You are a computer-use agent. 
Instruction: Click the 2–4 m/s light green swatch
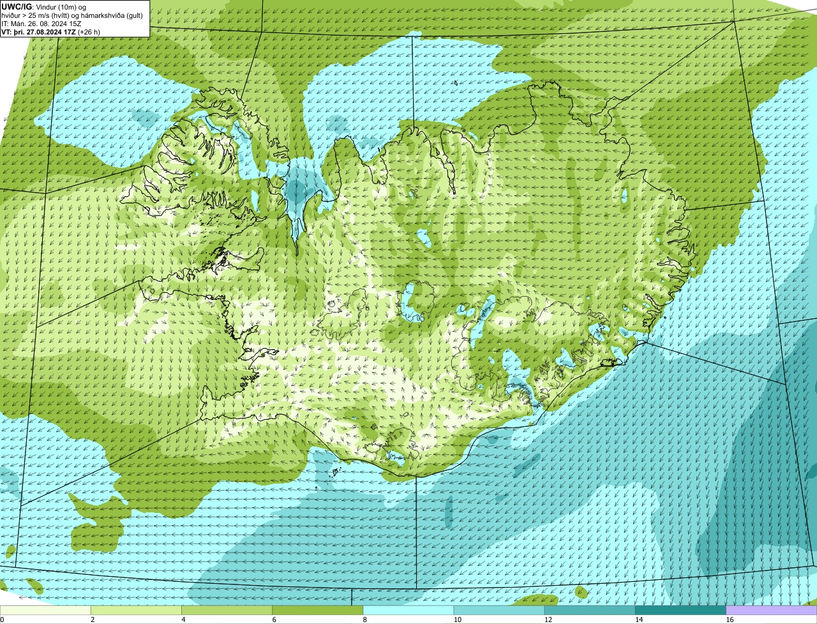[x=137, y=611]
